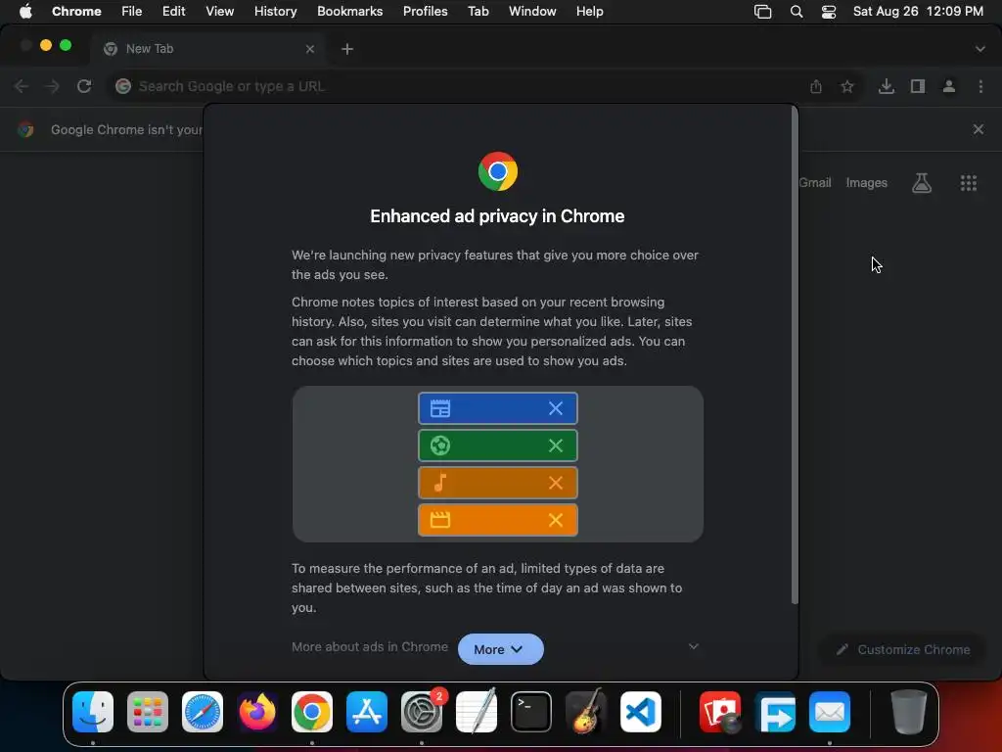Dismiss the default browser infobar
1002x752 pixels.
point(978,129)
